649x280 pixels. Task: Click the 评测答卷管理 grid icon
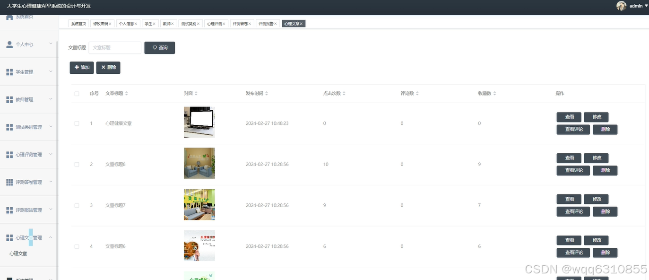(9, 182)
